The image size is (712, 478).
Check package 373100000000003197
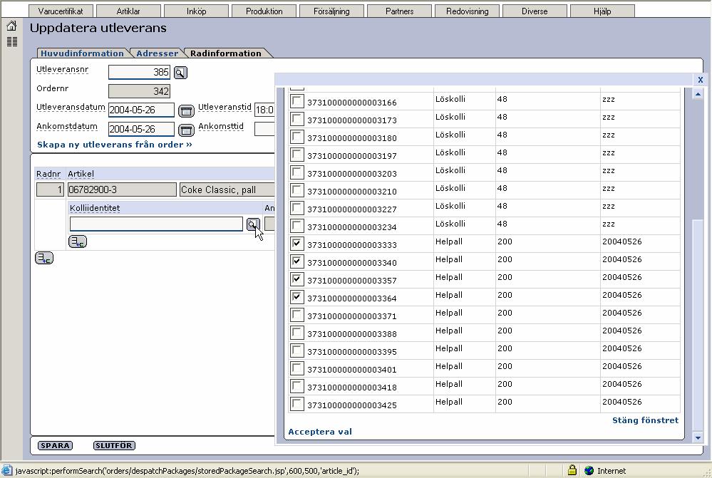point(297,155)
